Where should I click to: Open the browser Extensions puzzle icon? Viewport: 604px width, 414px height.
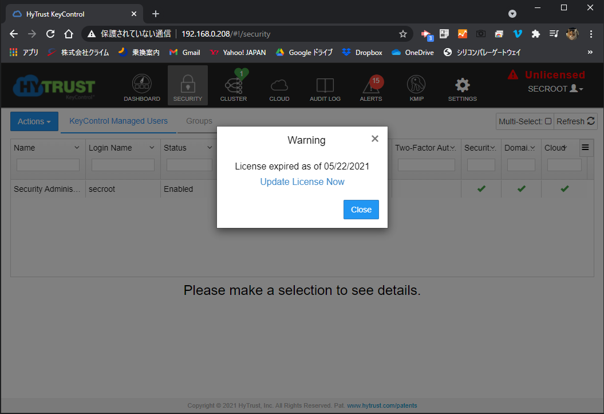[535, 34]
